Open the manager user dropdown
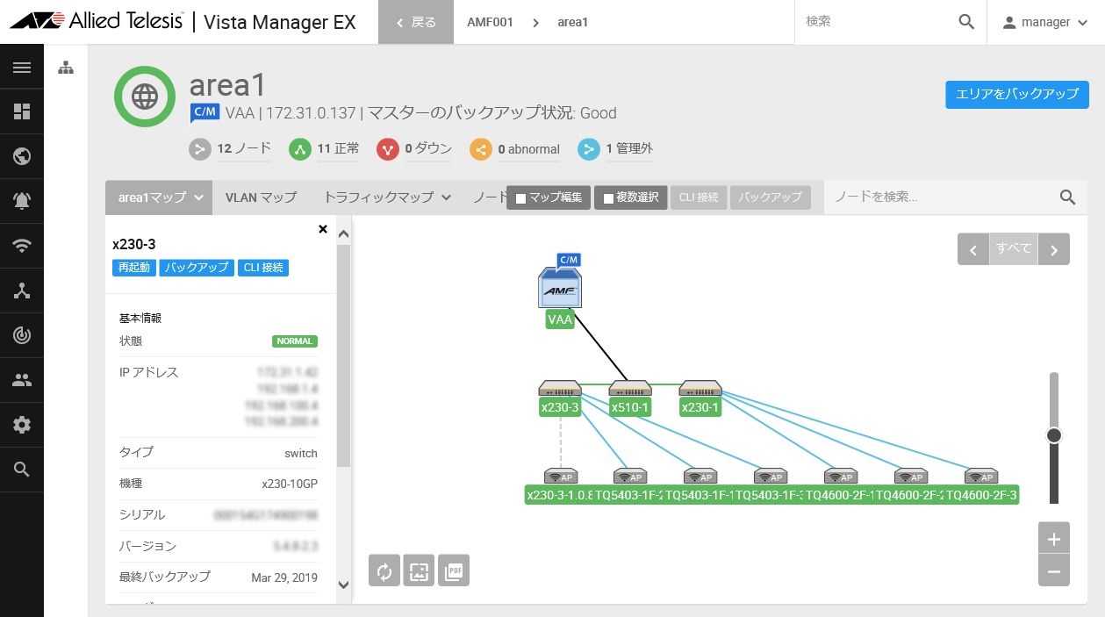Image resolution: width=1105 pixels, height=617 pixels. [1045, 22]
